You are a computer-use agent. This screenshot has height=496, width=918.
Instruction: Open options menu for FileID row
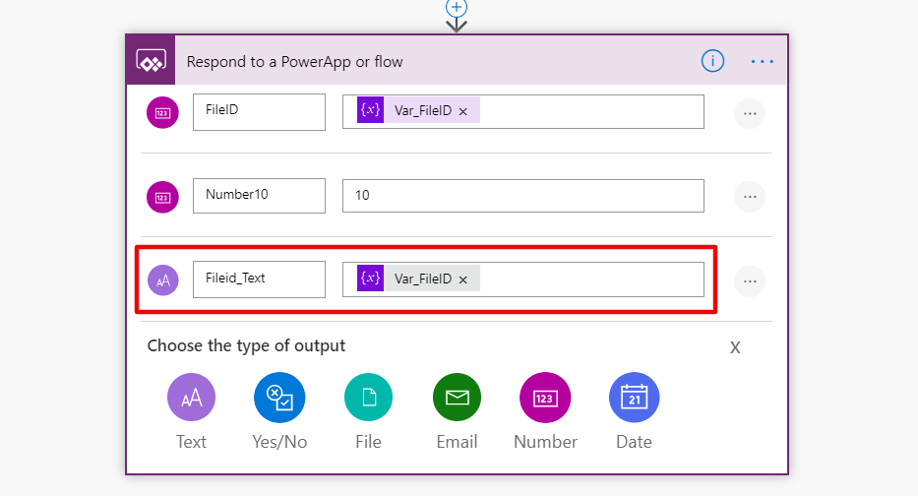click(750, 114)
